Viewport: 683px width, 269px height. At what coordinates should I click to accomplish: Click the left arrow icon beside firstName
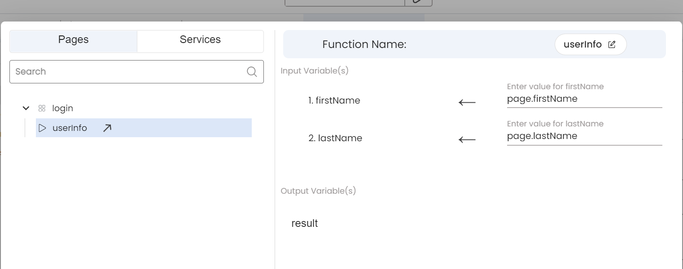467,102
